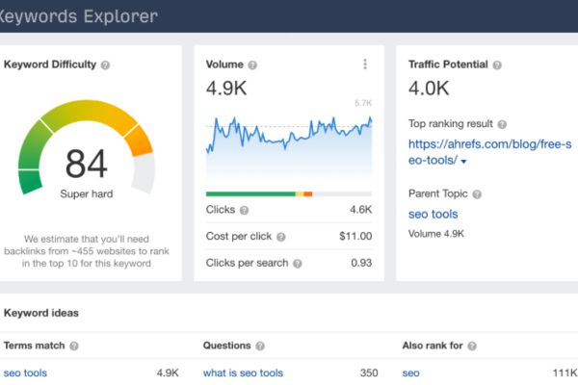Open help icon beside Clicks row
The image size is (578, 385).
[244, 210]
